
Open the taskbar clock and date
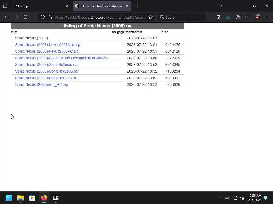pos(255,198)
